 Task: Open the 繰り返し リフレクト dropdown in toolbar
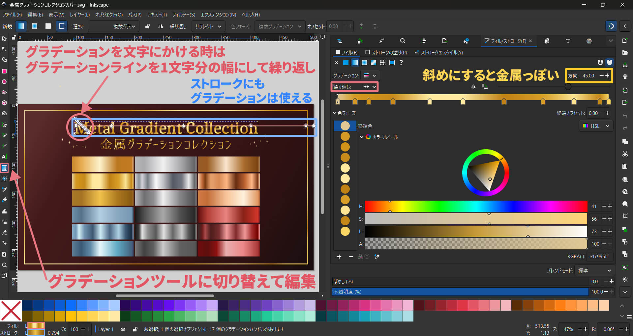208,26
